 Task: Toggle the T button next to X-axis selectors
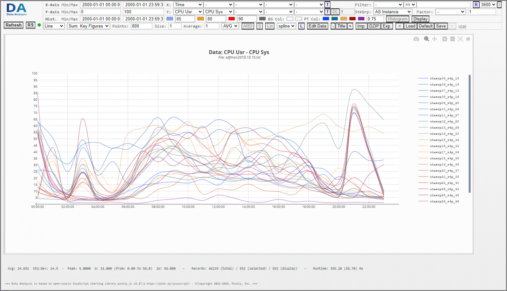click(x=327, y=5)
